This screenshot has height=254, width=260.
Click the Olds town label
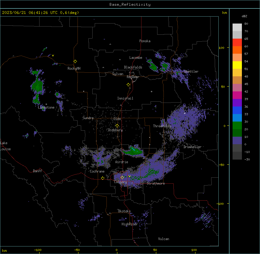tap(117, 119)
